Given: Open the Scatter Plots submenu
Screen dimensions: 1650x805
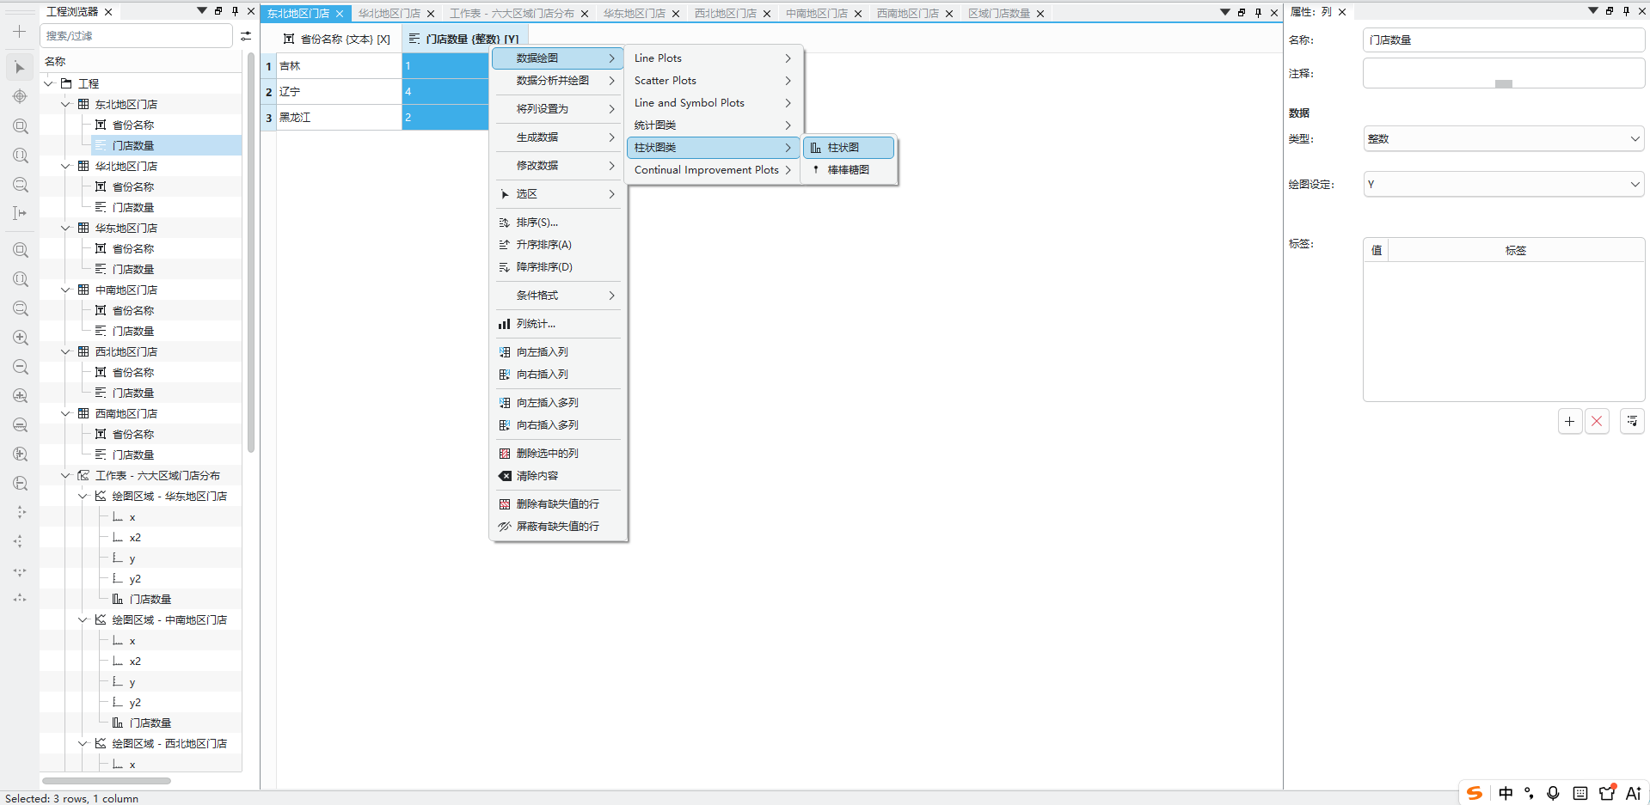Looking at the screenshot, I should point(713,81).
